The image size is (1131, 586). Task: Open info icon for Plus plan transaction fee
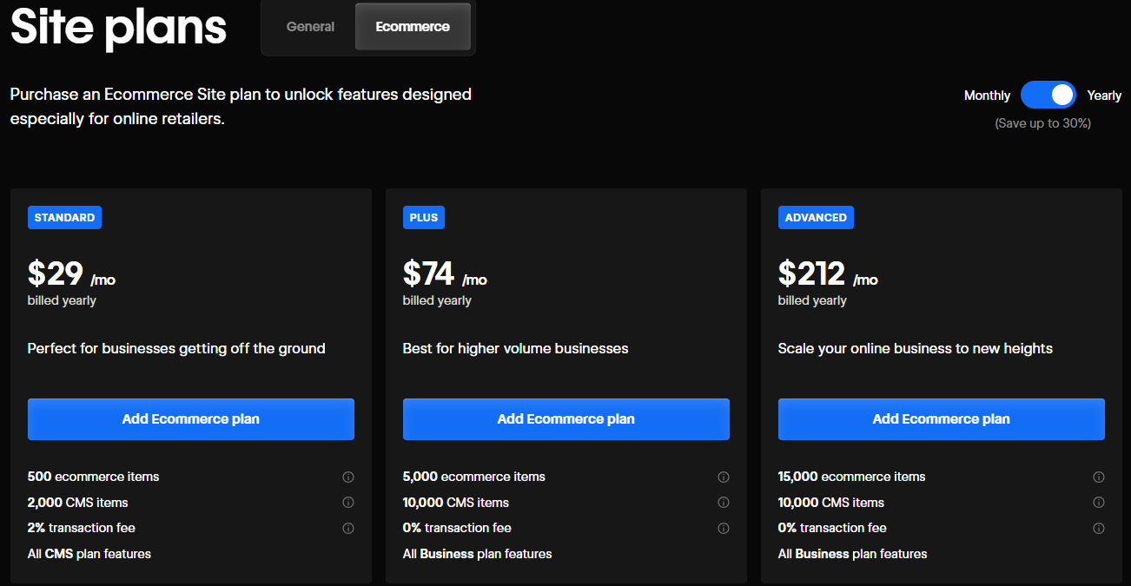724,528
